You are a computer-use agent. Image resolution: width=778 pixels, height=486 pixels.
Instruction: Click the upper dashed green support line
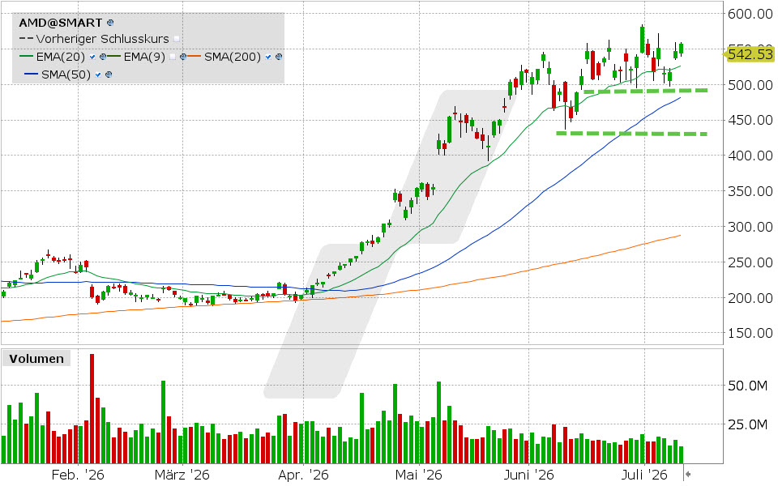(645, 91)
